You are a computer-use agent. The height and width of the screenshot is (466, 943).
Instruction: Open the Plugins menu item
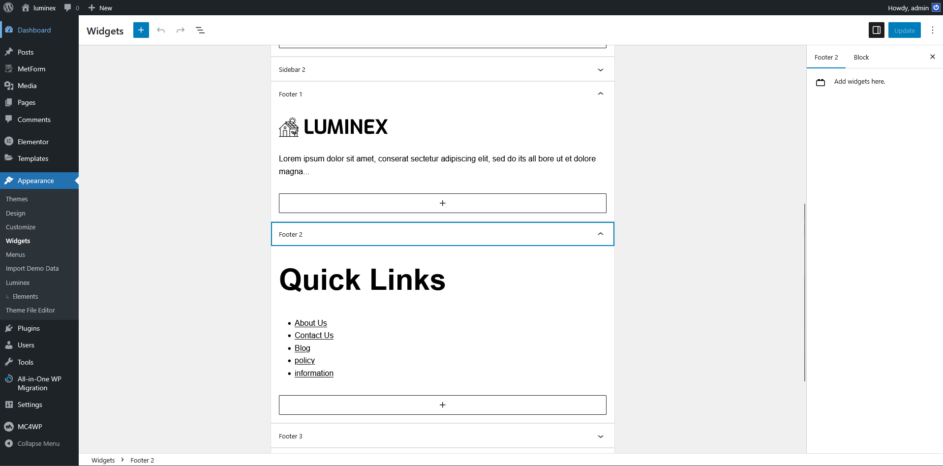(29, 328)
